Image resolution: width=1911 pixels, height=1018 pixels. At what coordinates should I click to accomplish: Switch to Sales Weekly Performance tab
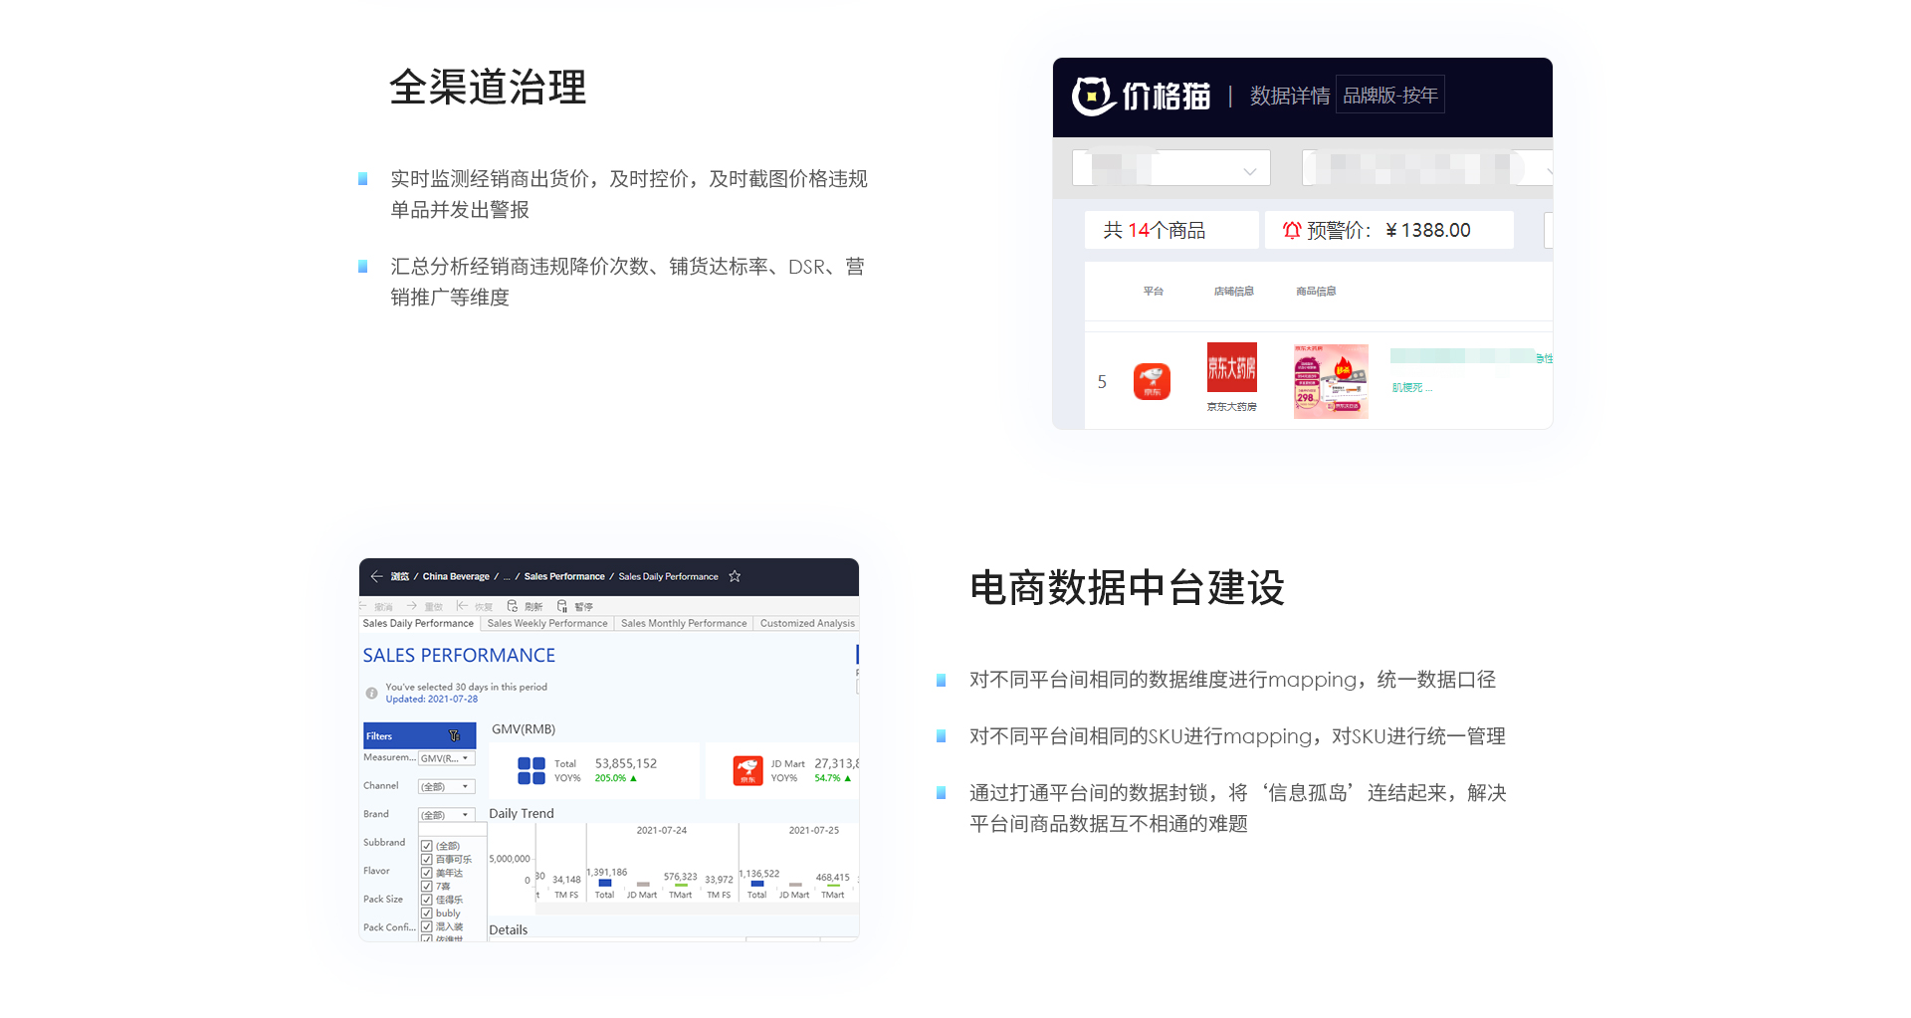(x=546, y=624)
